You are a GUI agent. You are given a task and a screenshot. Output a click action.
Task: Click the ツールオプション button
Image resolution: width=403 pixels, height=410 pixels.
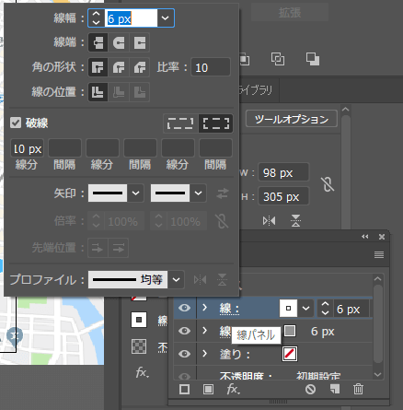pos(292,119)
